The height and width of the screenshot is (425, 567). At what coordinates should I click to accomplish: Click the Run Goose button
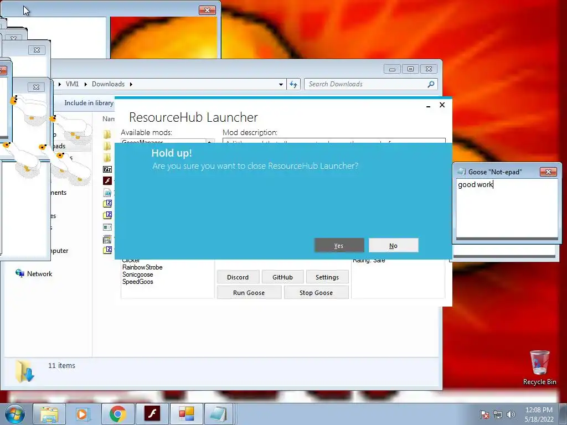(249, 293)
